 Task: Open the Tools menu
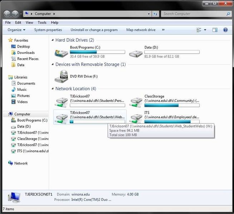point(42,23)
